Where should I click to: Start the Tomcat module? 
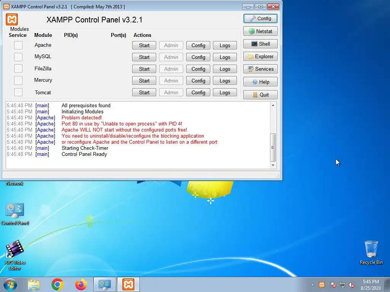[144, 92]
